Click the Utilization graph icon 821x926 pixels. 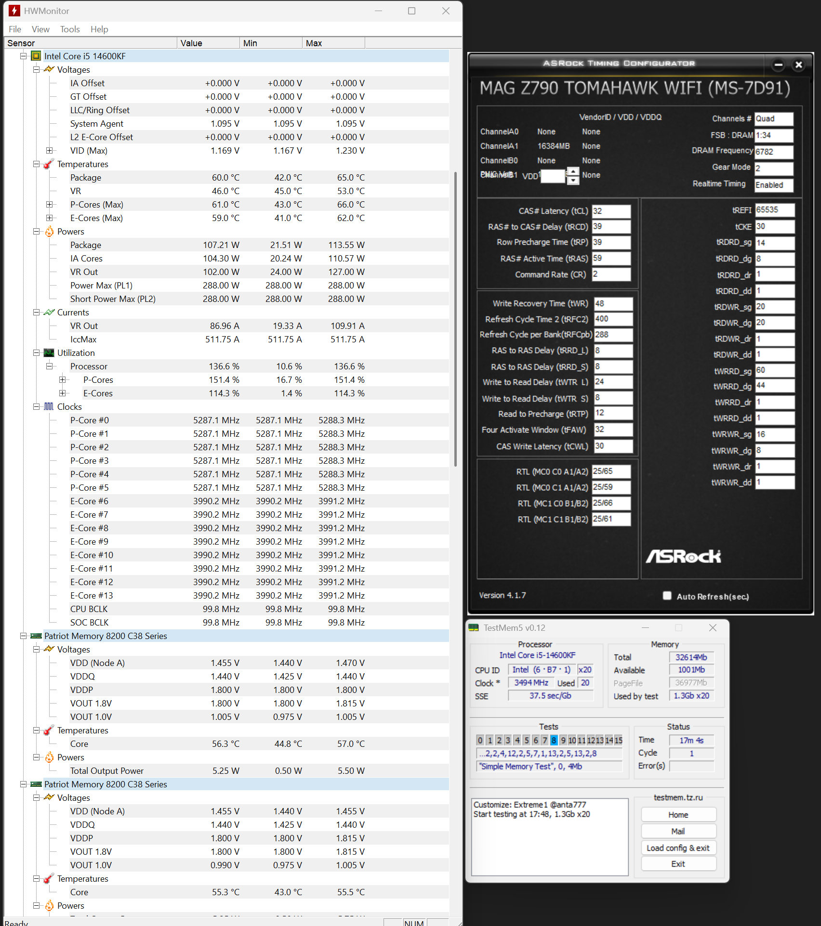click(49, 353)
